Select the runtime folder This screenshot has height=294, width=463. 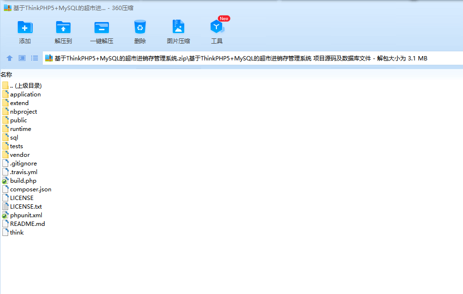click(16, 129)
